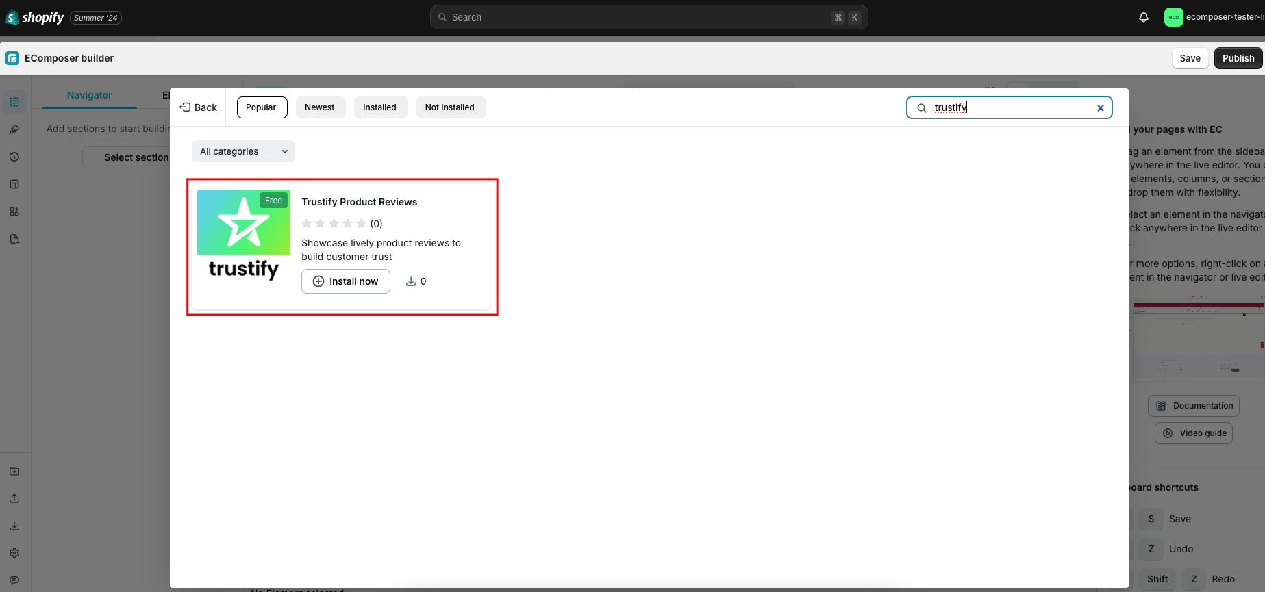
Task: Click the Save button in header
Action: (1190, 58)
